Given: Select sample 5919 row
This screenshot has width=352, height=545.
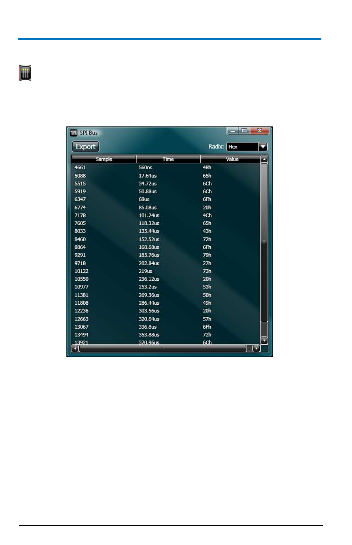Looking at the screenshot, I should pos(166,192).
